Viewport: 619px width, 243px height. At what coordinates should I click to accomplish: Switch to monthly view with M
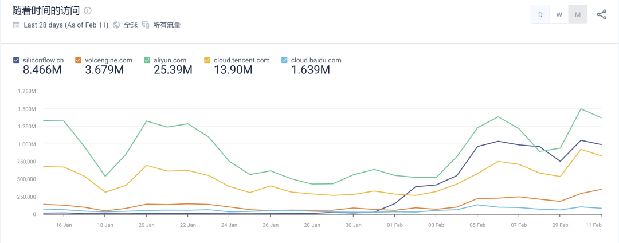578,14
